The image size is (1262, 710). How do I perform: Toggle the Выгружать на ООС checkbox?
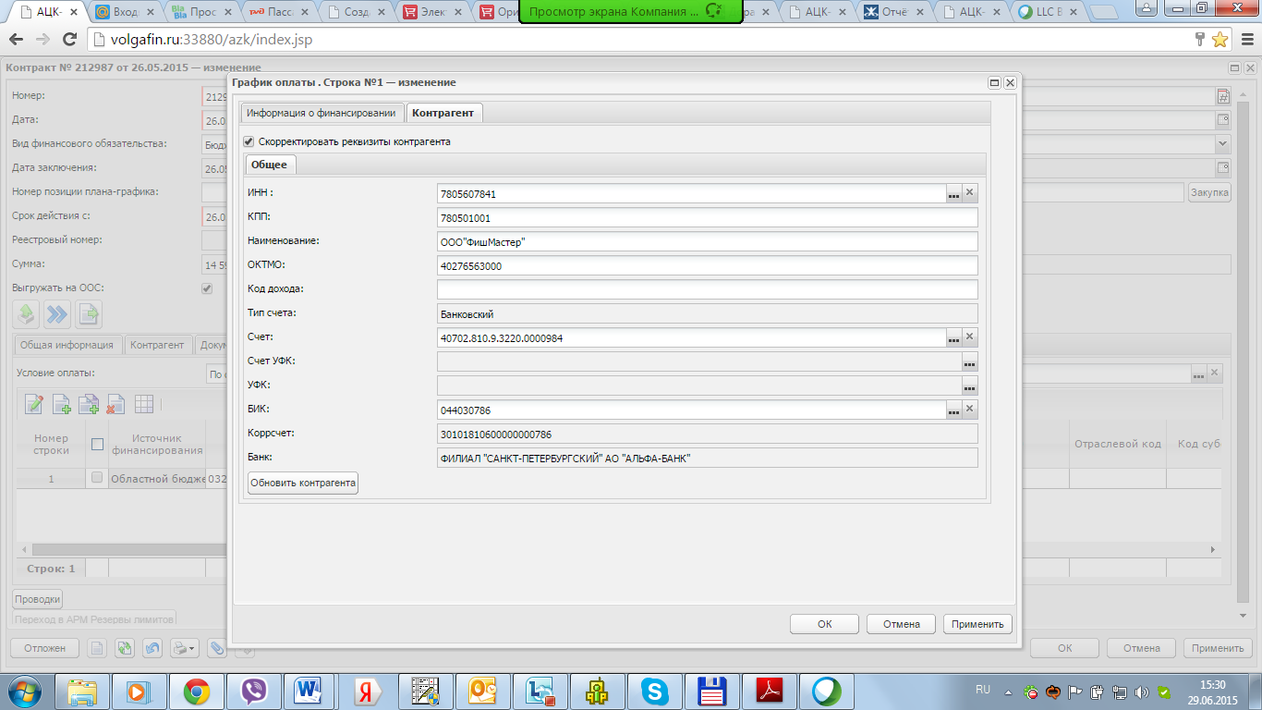point(207,288)
